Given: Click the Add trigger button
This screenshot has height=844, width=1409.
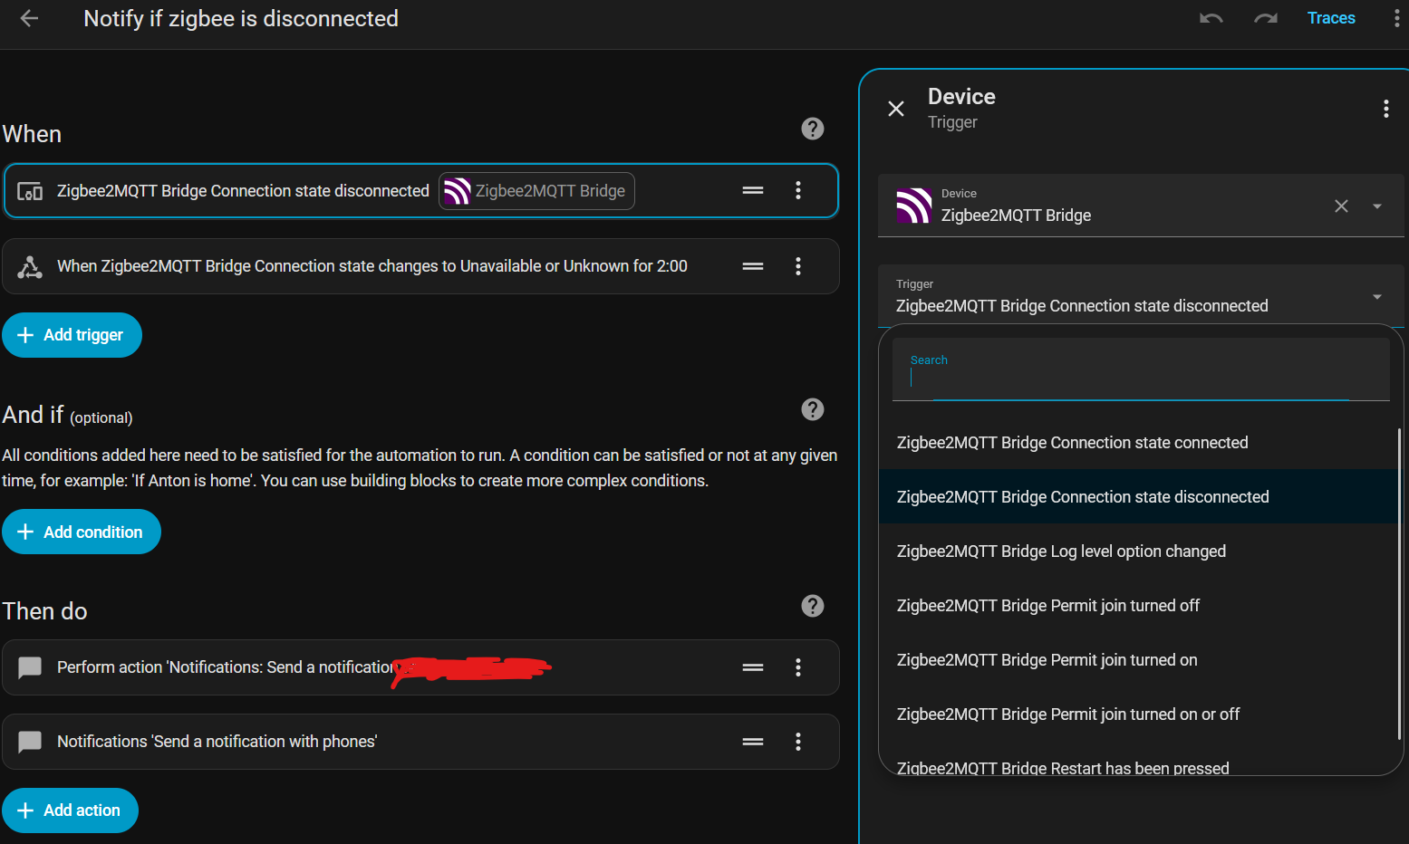Looking at the screenshot, I should pyautogui.click(x=72, y=335).
